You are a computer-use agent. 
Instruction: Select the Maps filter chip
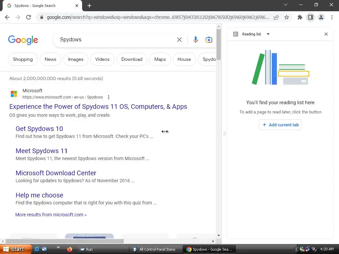(160, 59)
